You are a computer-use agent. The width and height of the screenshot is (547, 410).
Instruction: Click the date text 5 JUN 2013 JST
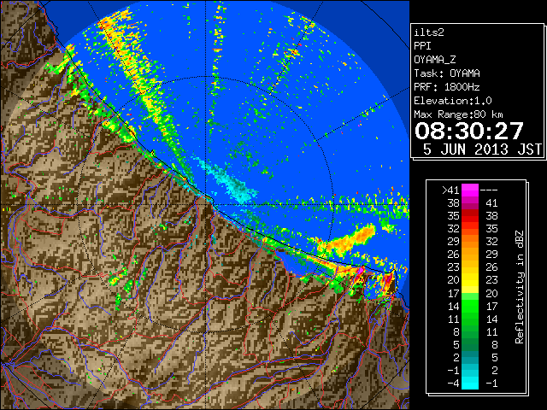(482, 149)
